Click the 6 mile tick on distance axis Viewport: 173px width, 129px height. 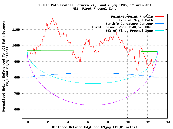88,122
